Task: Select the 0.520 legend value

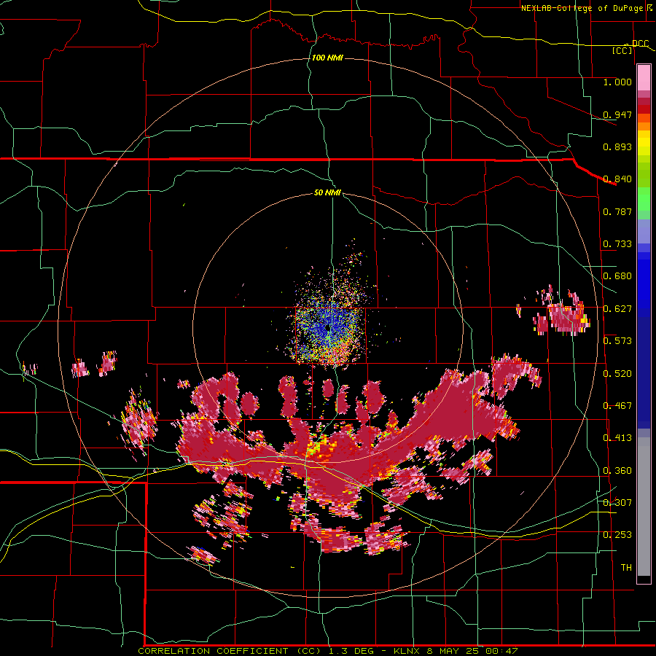Action: pos(617,374)
